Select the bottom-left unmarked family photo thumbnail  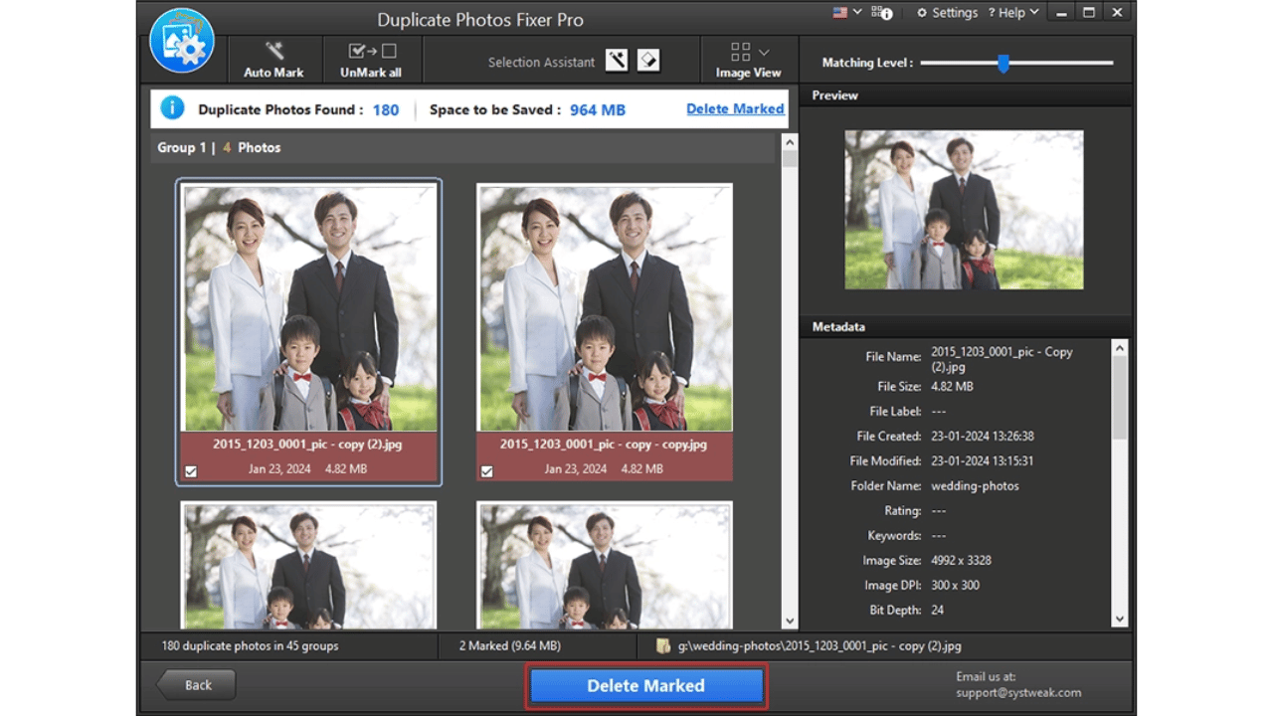(x=308, y=566)
